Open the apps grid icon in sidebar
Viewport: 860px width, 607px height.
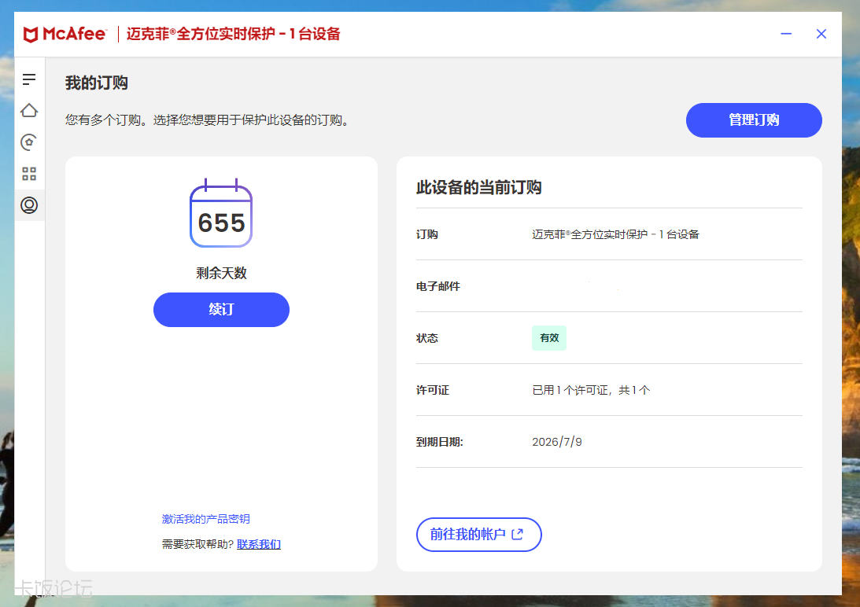coord(29,174)
